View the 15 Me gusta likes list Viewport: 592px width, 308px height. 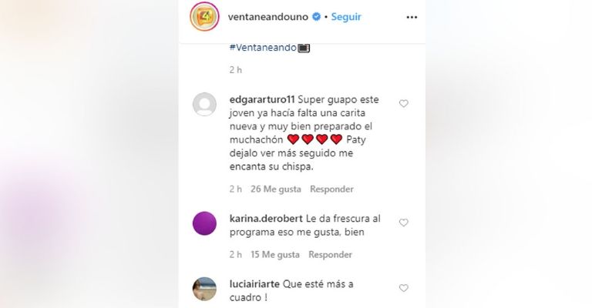[275, 255]
